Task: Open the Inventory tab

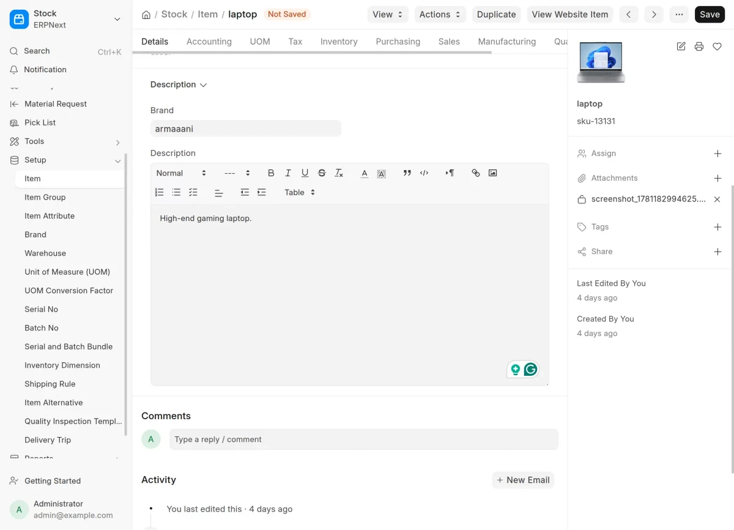Action: tap(339, 42)
